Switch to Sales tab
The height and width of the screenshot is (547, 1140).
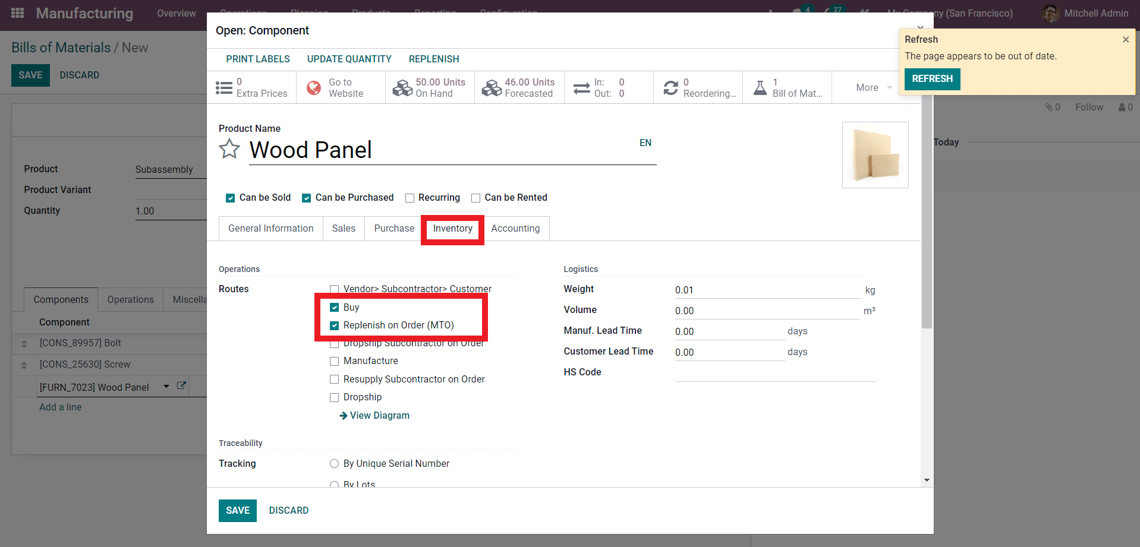click(x=344, y=229)
